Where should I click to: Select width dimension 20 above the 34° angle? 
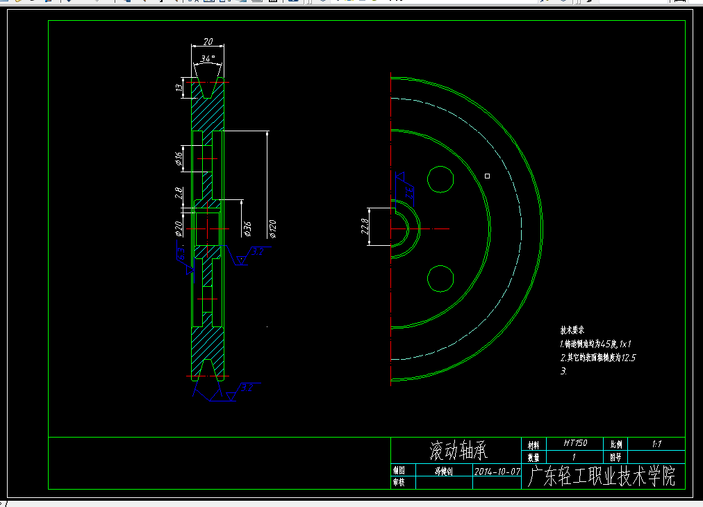(208, 42)
